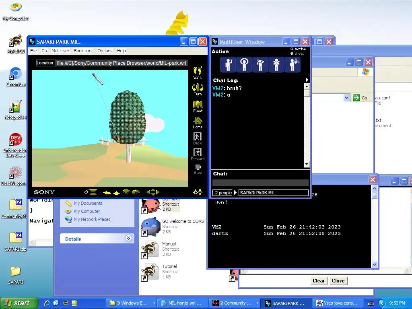The height and width of the screenshot is (309, 412).
Task: Select the Sleep status radio option
Action: pos(298,54)
